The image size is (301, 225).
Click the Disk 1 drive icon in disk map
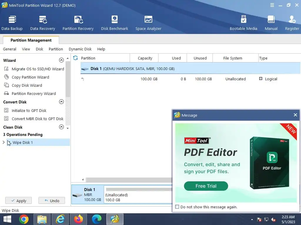pyautogui.click(x=77, y=195)
